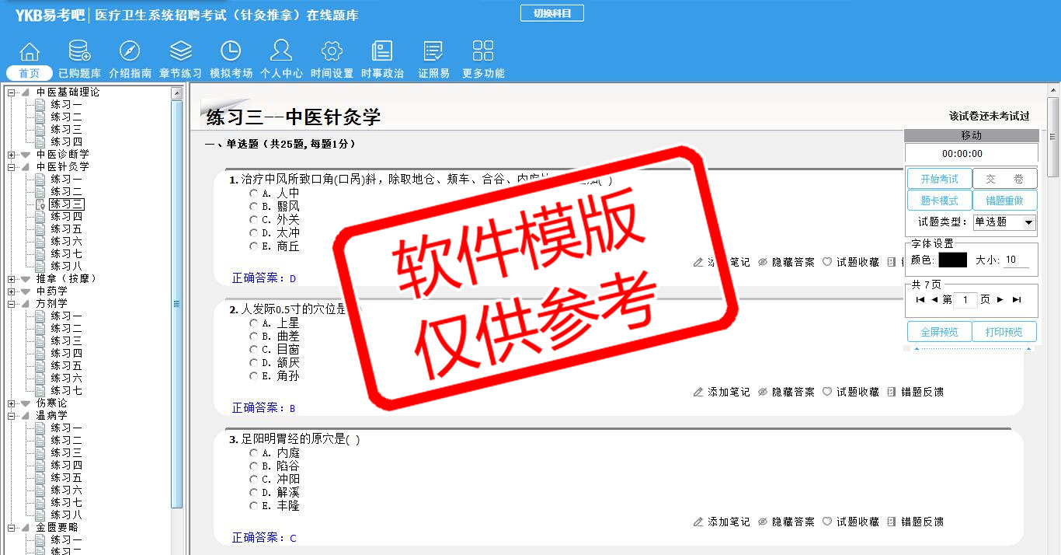The height and width of the screenshot is (555, 1061).
Task: Go to 个人中心 user icon
Action: click(x=281, y=51)
